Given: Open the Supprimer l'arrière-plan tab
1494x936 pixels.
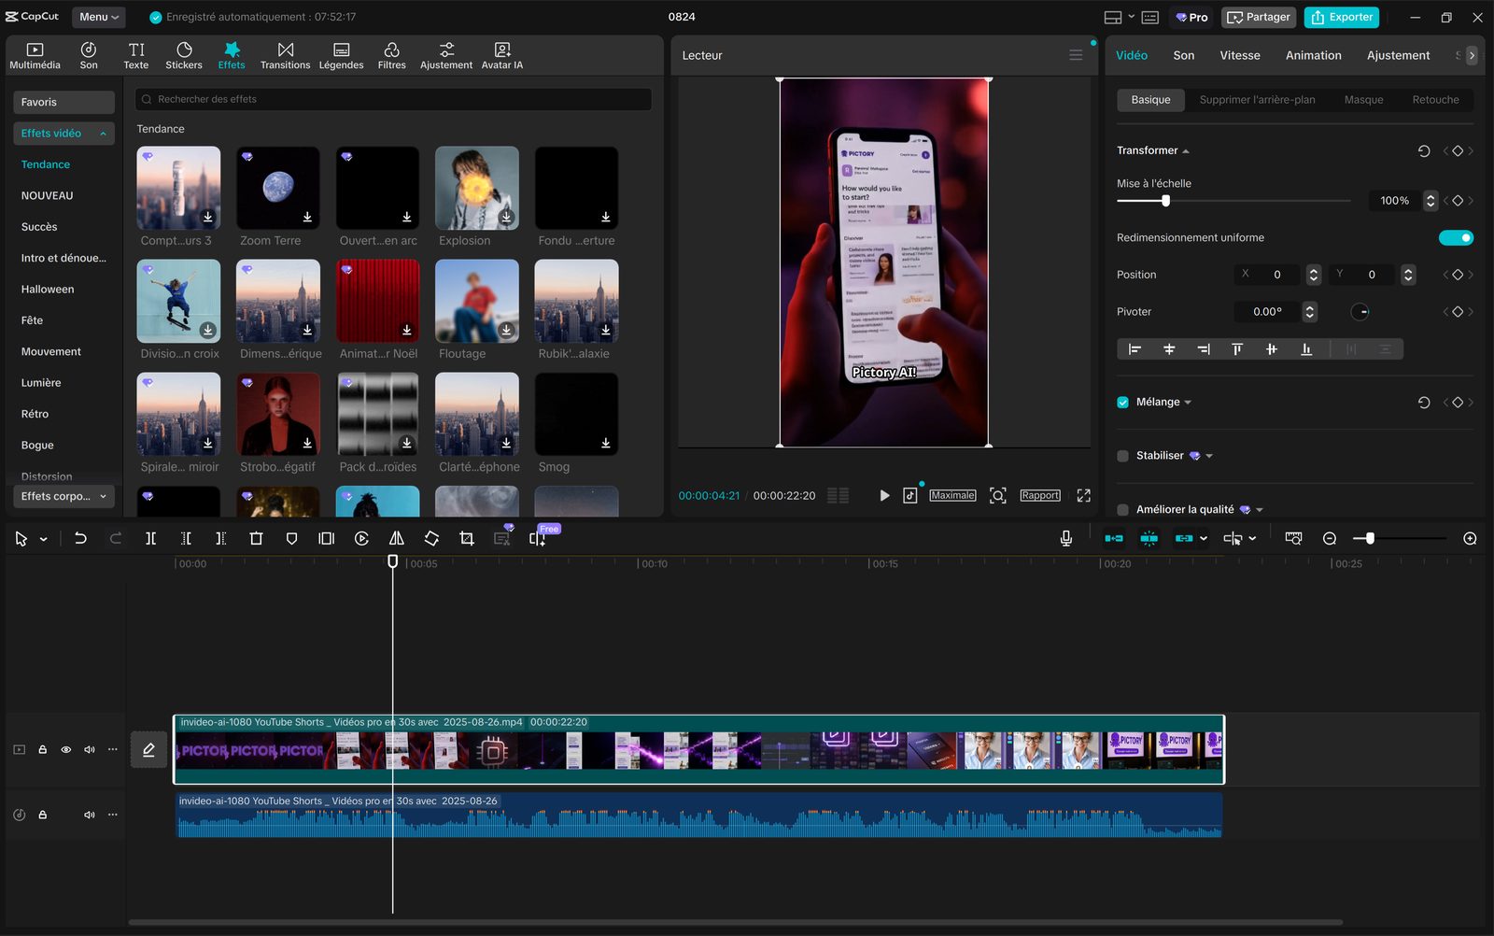Looking at the screenshot, I should [1256, 99].
